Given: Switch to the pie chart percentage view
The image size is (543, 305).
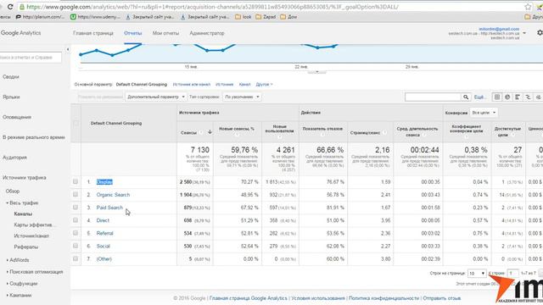Looking at the screenshot, I should pos(507,97).
